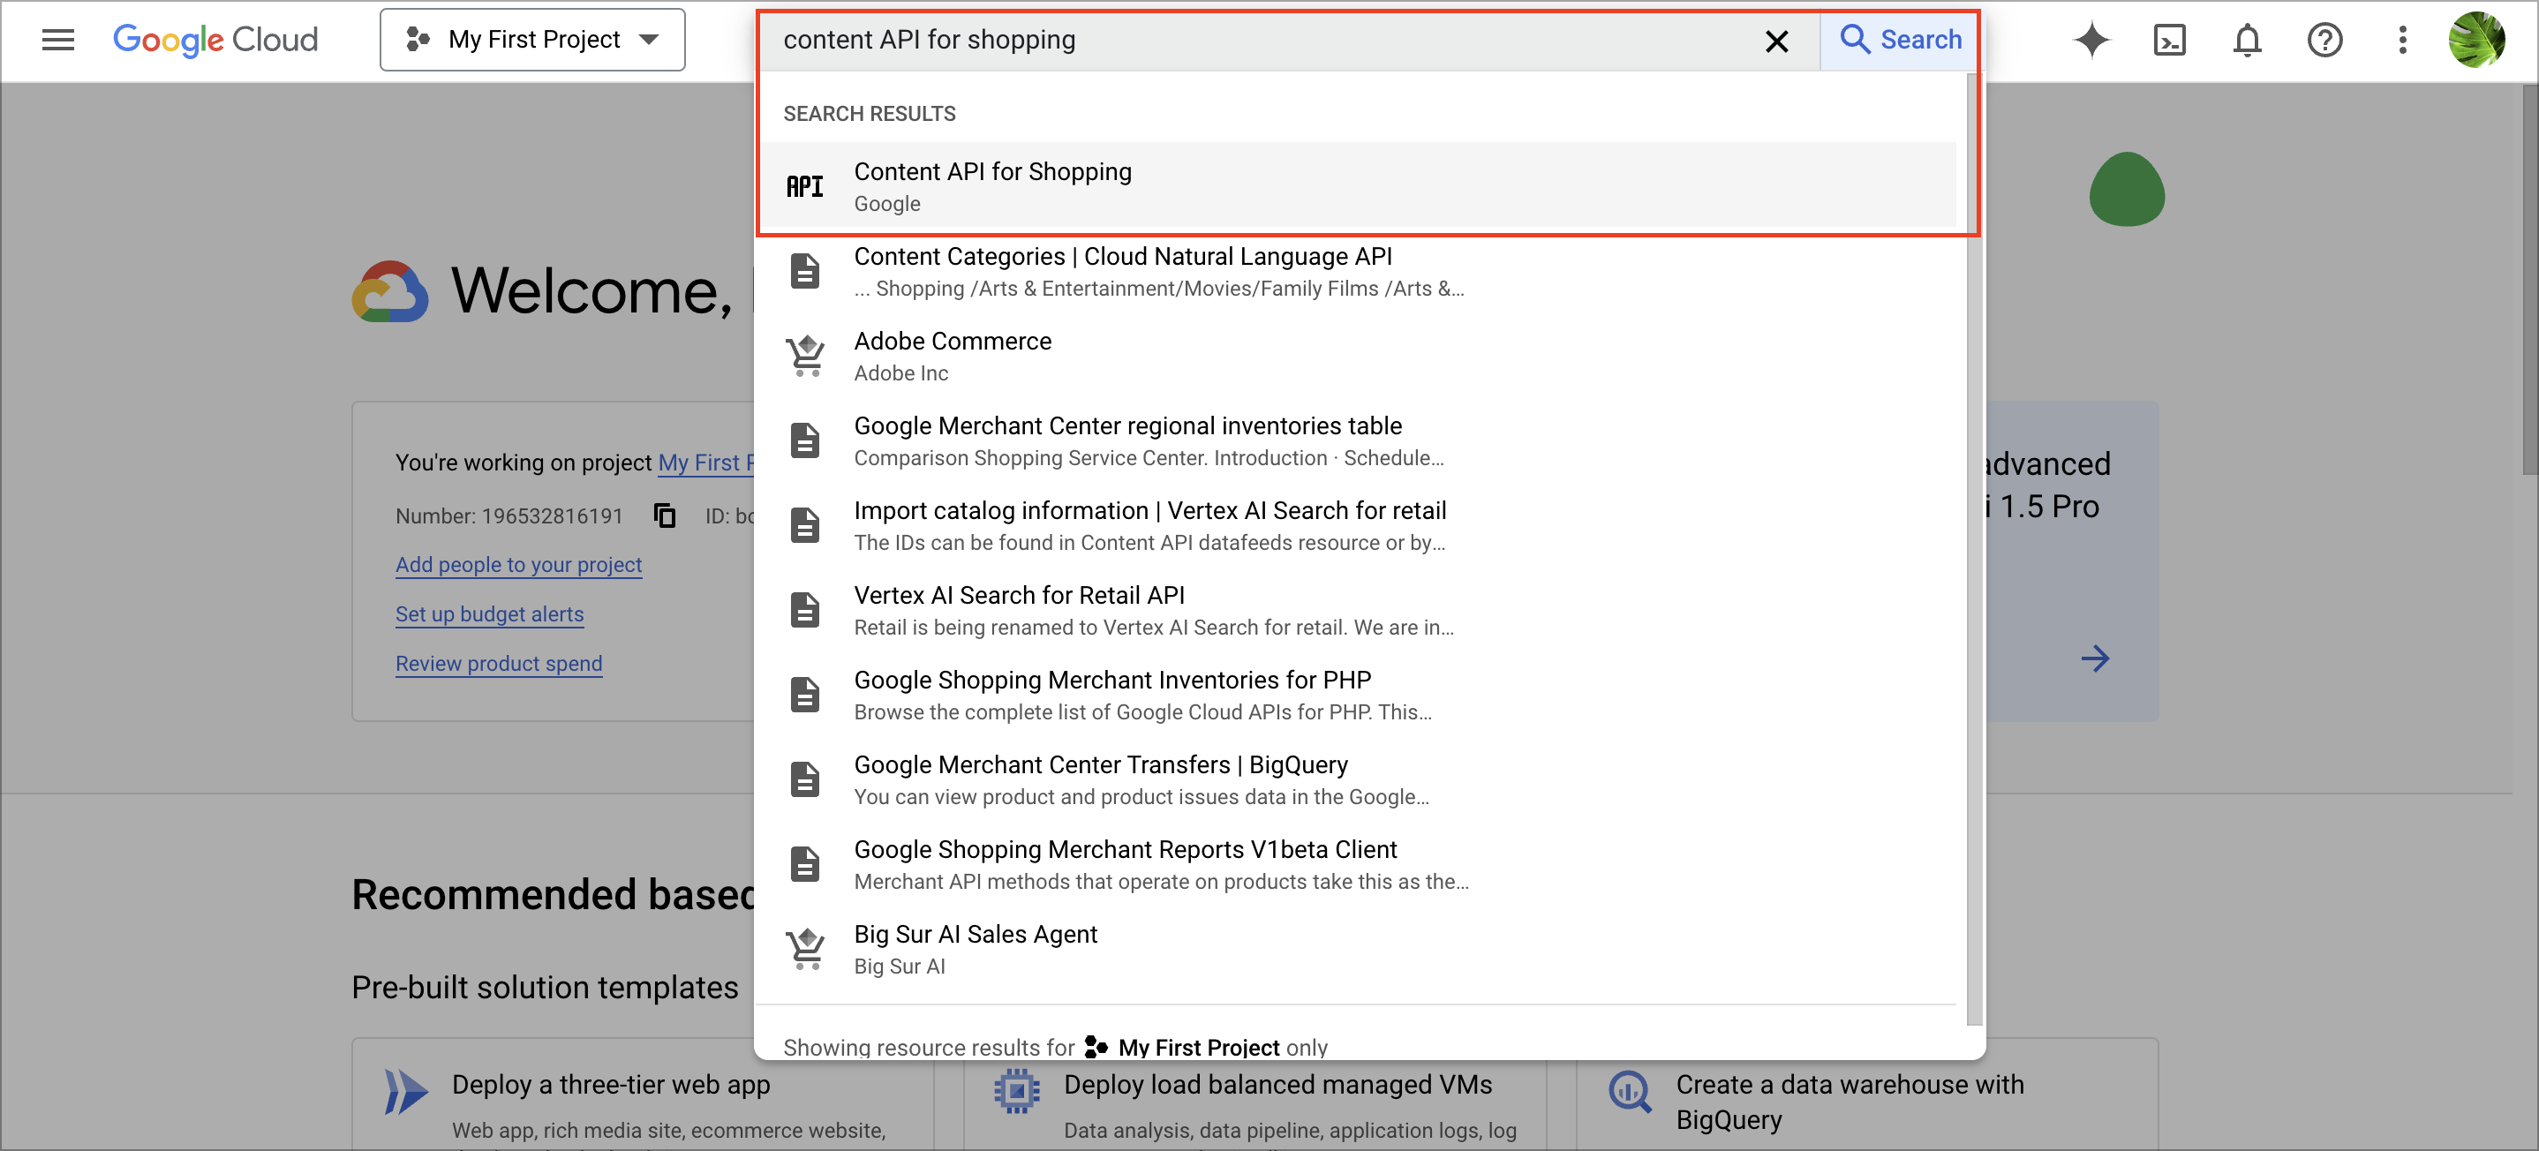Open the hamburger navigation menu

click(58, 41)
